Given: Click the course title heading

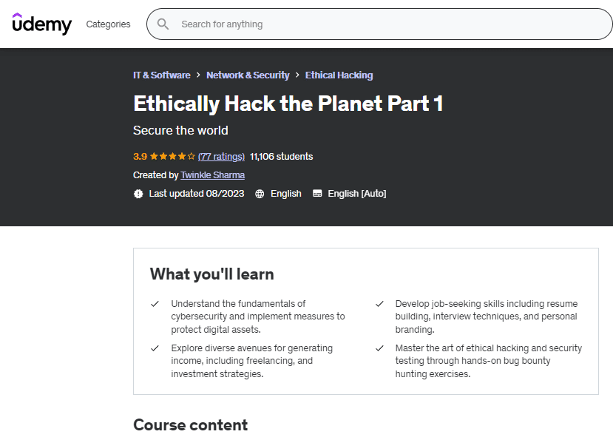Looking at the screenshot, I should [x=288, y=104].
